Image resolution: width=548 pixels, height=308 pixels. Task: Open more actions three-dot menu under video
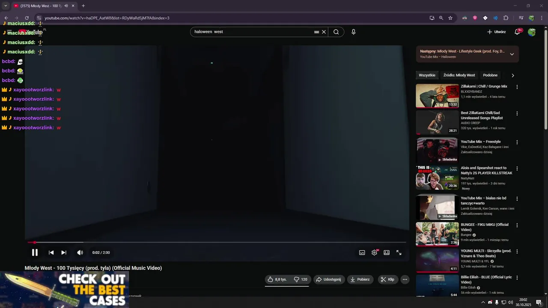coord(405,279)
